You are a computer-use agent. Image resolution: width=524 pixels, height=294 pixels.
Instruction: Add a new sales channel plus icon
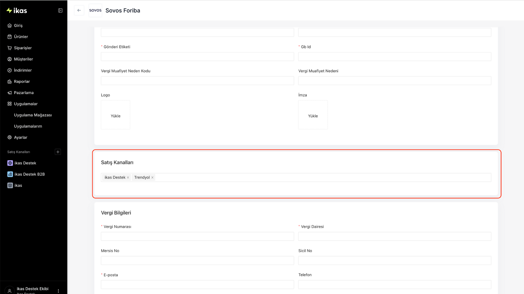[x=58, y=152]
